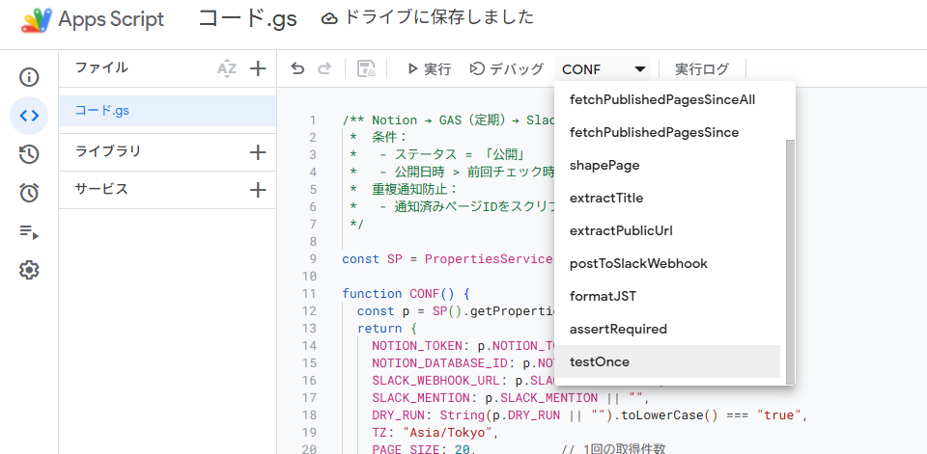This screenshot has height=454, width=927.
Task: Click the redo arrow in toolbar
Action: click(x=324, y=68)
